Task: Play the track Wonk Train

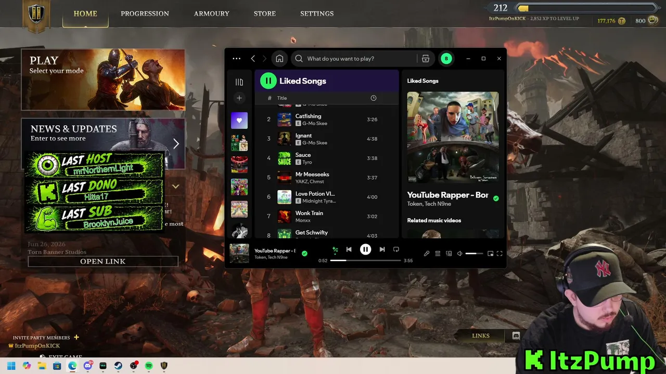Action: [327, 216]
